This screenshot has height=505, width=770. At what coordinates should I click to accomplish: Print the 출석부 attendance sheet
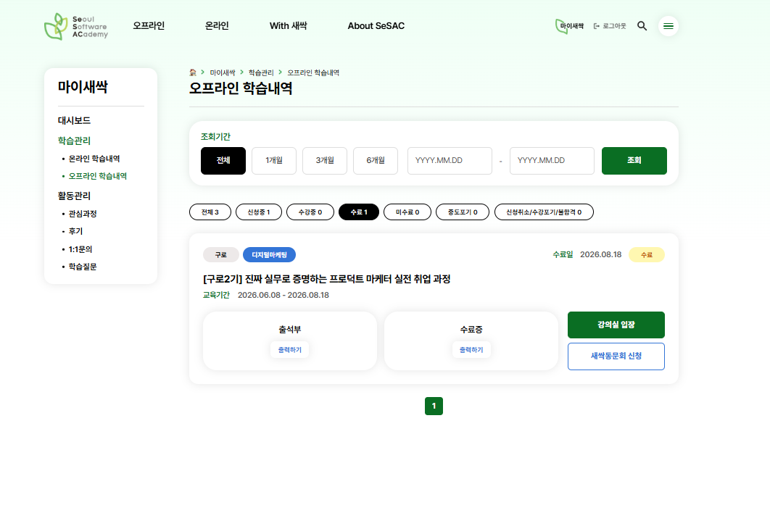[x=290, y=350]
